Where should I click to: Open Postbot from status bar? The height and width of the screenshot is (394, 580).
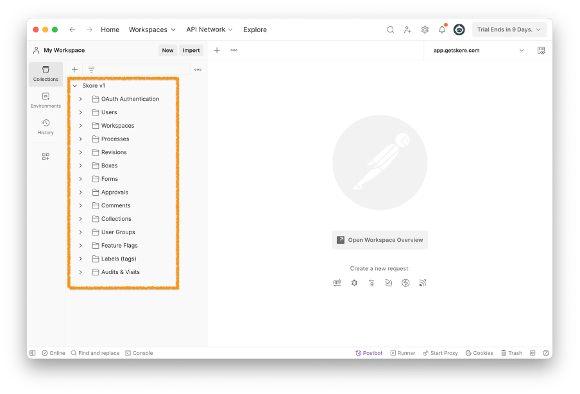click(369, 353)
